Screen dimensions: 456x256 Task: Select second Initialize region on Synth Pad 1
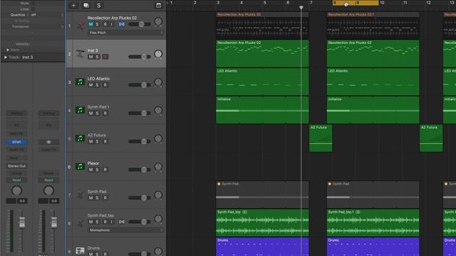[x=373, y=110]
